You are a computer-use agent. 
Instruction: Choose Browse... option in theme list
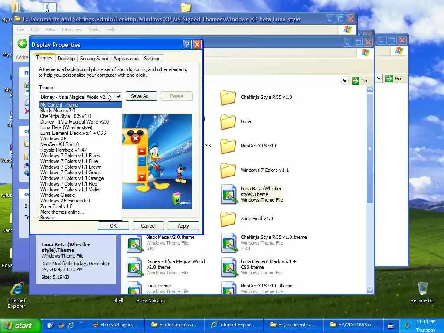[x=80, y=218]
